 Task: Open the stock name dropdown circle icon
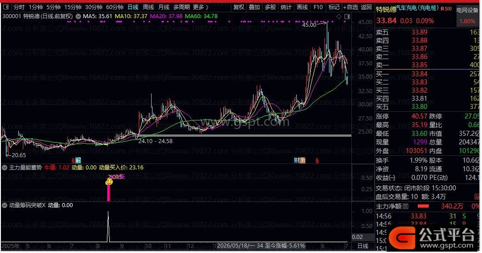pyautogui.click(x=78, y=16)
